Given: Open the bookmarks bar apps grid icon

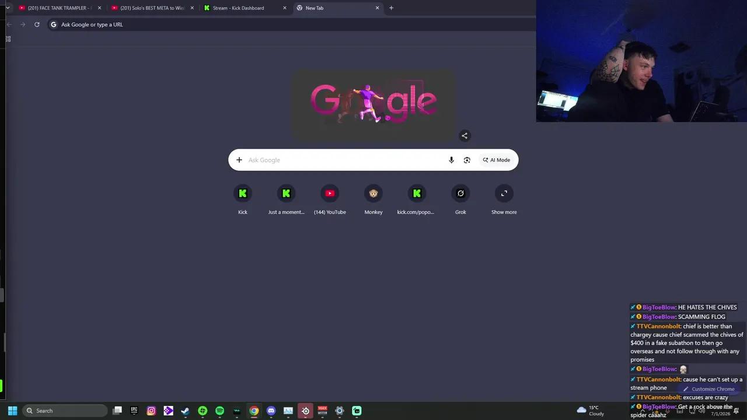Looking at the screenshot, I should click(8, 39).
